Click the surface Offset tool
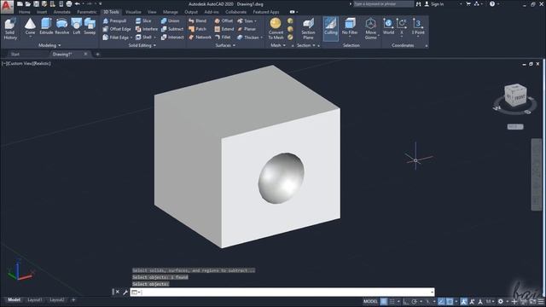The image size is (546, 307). click(224, 20)
